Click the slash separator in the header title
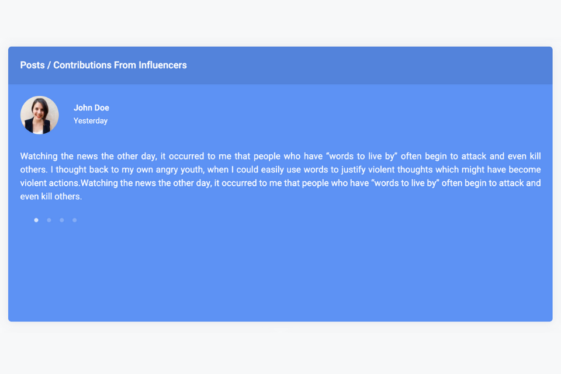 49,65
